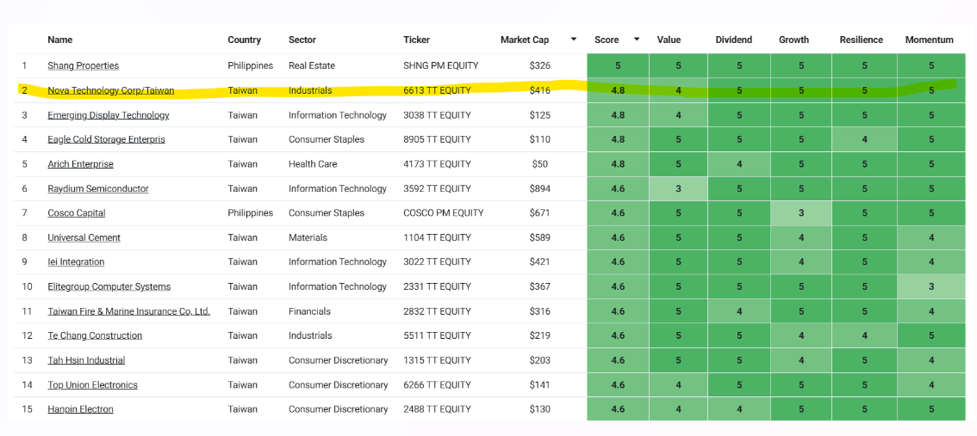Select ticker 3592 TT EQUITY

pyautogui.click(x=437, y=188)
